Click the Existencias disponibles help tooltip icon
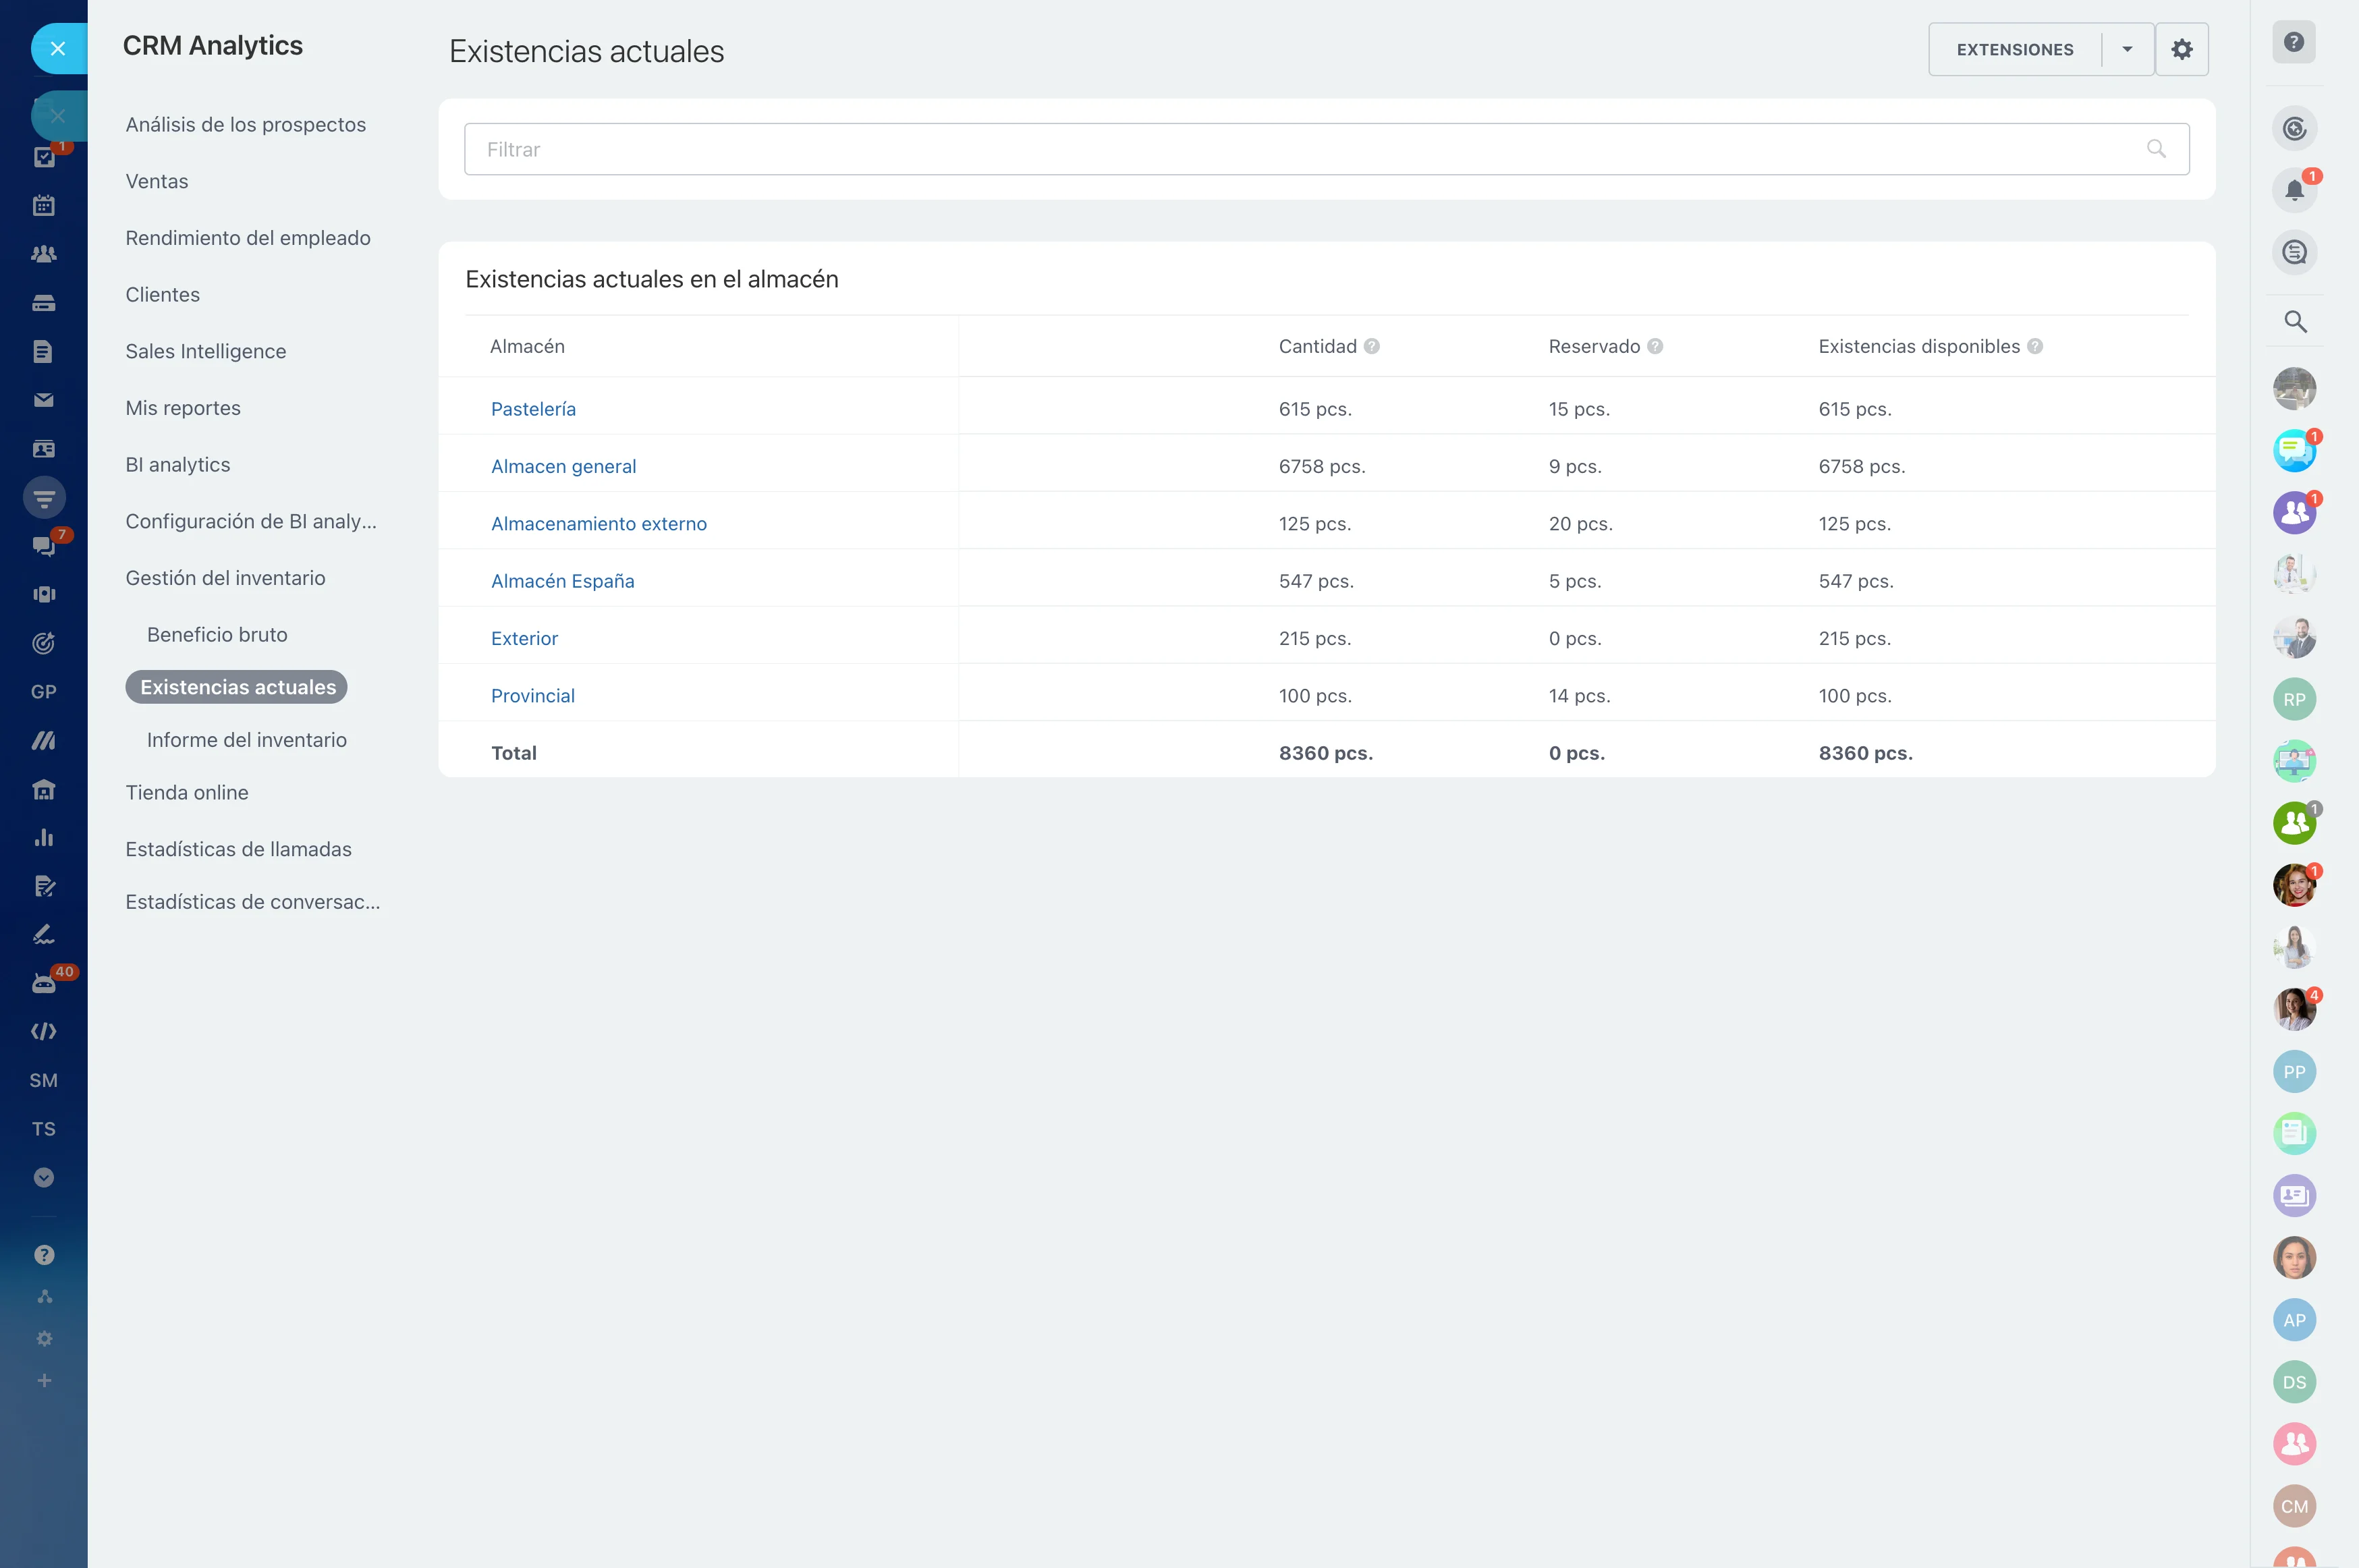This screenshot has width=2359, height=1568. tap(2035, 346)
